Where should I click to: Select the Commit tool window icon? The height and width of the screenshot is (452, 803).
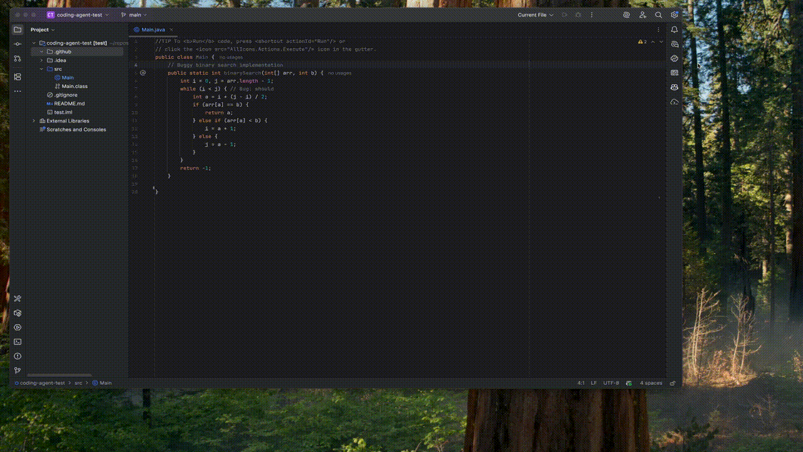tap(17, 43)
